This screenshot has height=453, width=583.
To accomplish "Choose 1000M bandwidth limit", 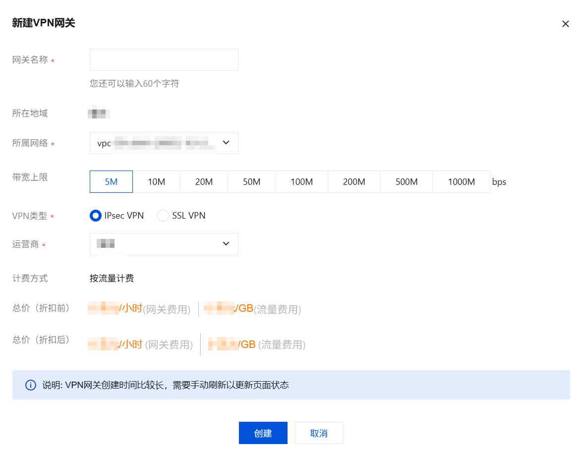I will click(x=461, y=182).
